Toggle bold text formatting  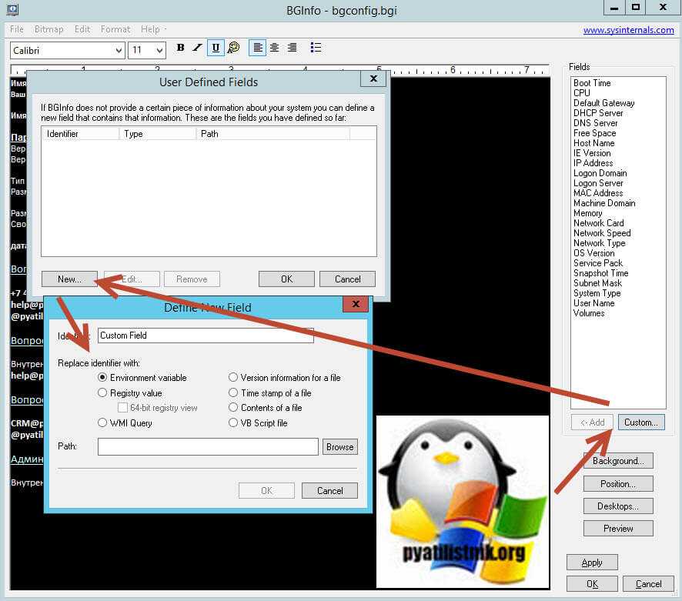(x=180, y=48)
